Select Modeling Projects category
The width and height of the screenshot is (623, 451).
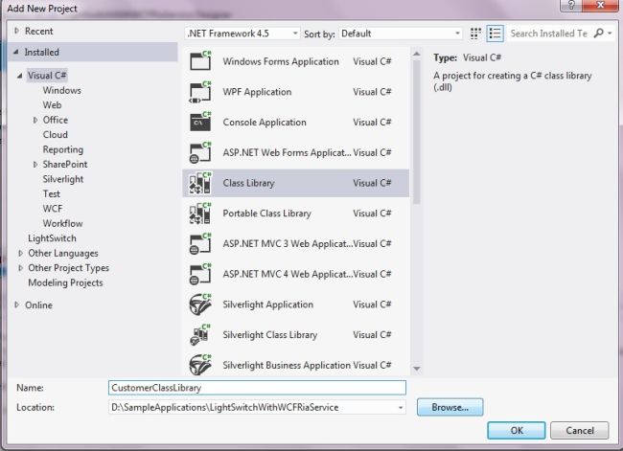(65, 282)
